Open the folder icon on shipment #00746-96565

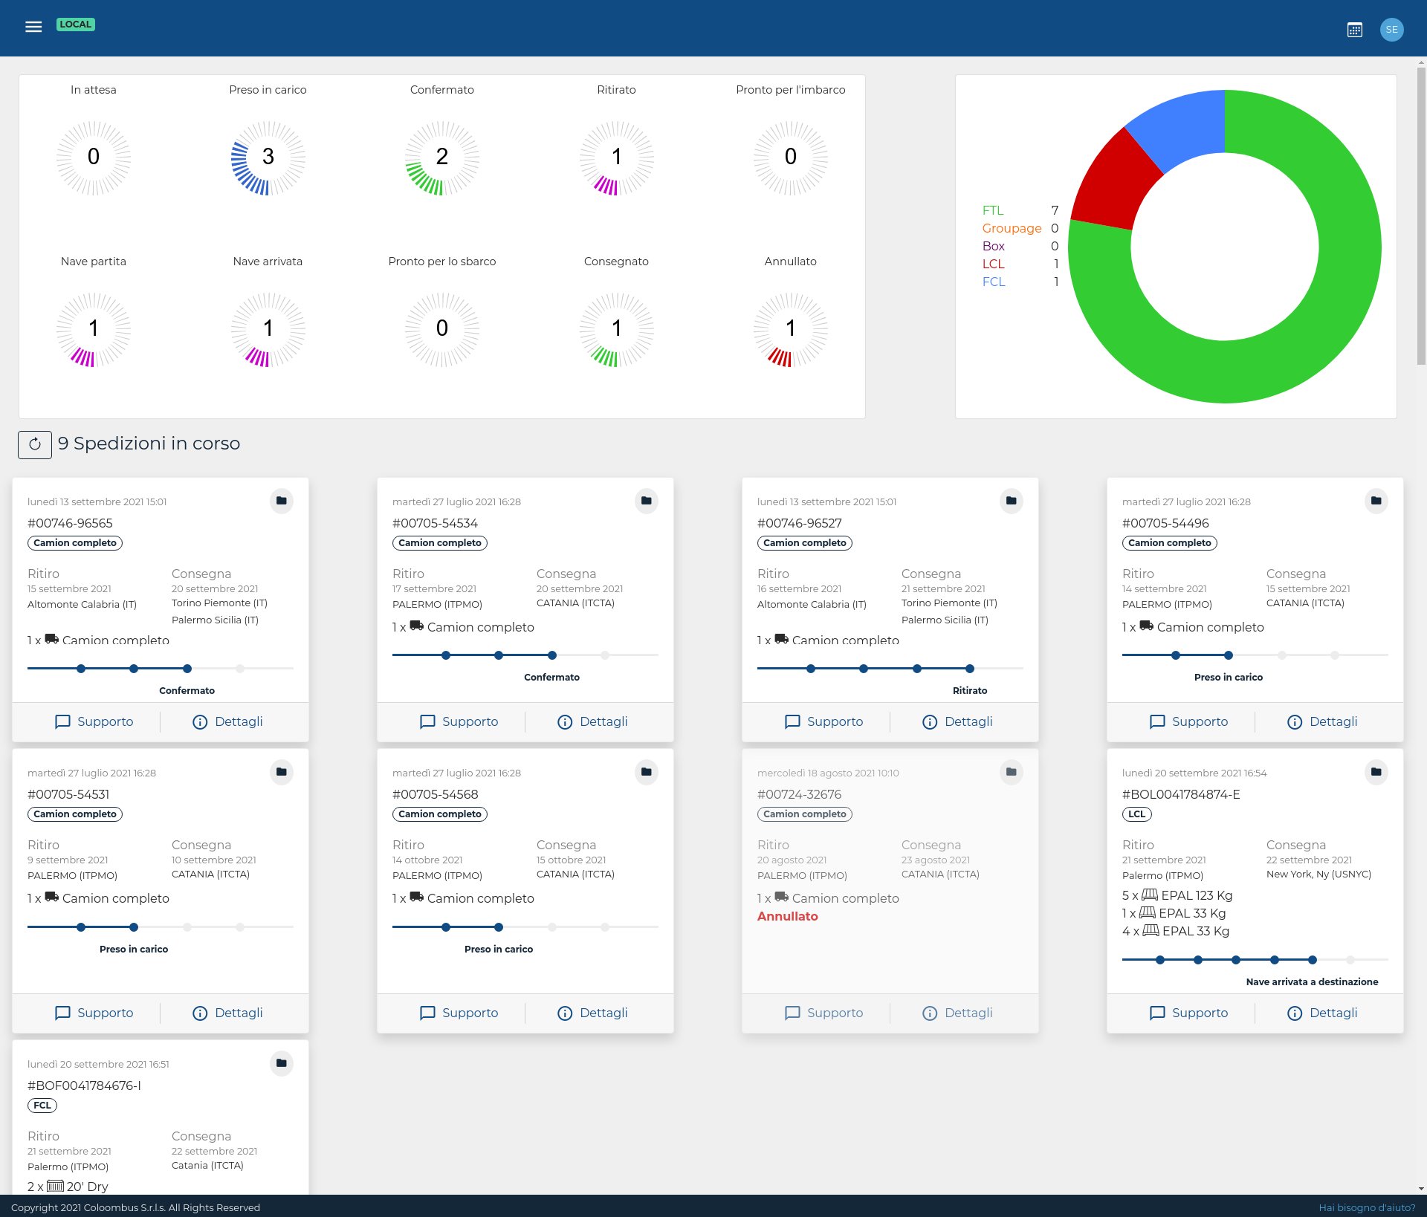pyautogui.click(x=281, y=501)
